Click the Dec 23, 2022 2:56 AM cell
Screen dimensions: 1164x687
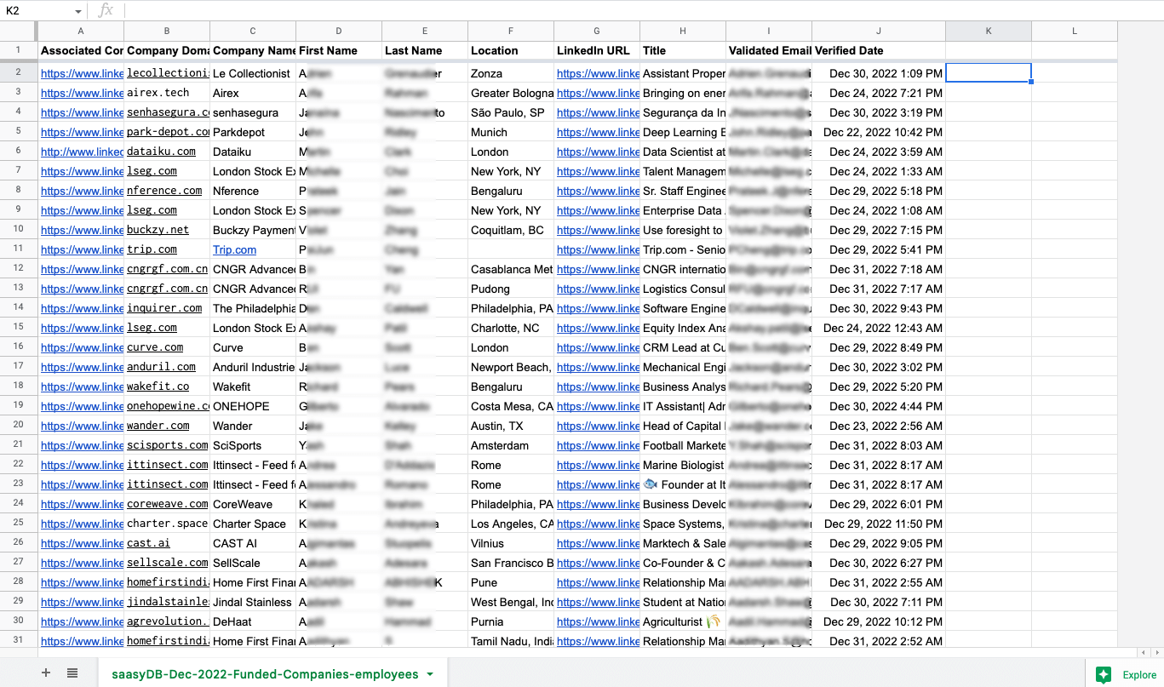pyautogui.click(x=879, y=426)
